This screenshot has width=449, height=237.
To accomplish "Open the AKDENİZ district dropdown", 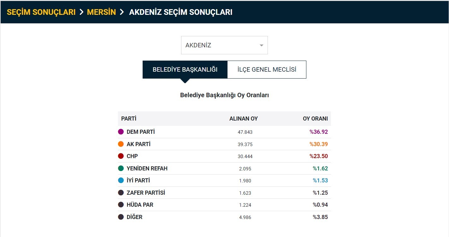I will tap(224, 45).
